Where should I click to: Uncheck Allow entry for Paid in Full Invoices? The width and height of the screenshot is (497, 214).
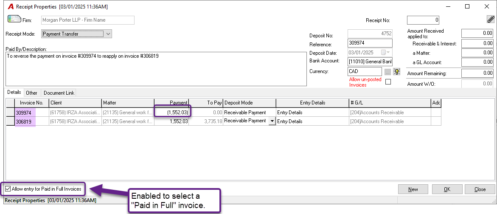tap(8, 189)
